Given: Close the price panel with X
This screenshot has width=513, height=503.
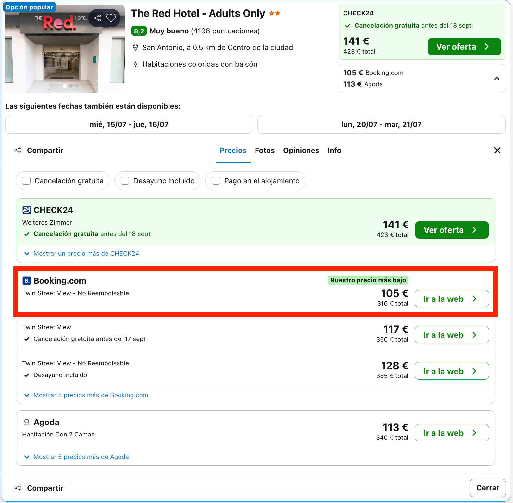Looking at the screenshot, I should click(497, 150).
